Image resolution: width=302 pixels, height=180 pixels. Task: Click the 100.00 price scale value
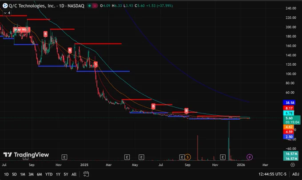tap(290, 74)
